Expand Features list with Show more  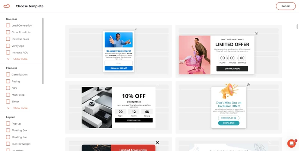(x=21, y=108)
